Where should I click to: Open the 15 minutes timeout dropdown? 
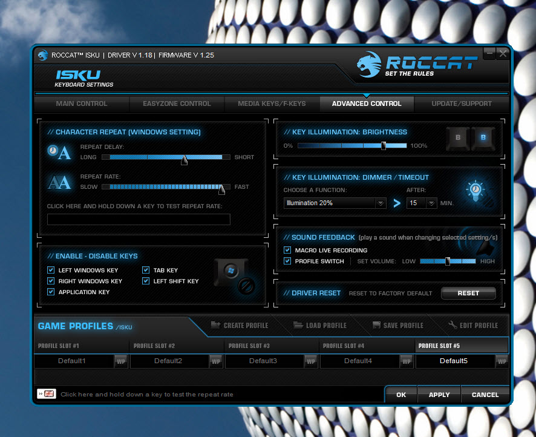point(422,203)
